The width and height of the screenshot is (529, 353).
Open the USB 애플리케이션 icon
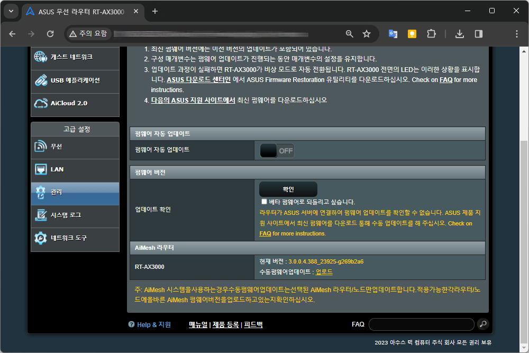coord(41,80)
